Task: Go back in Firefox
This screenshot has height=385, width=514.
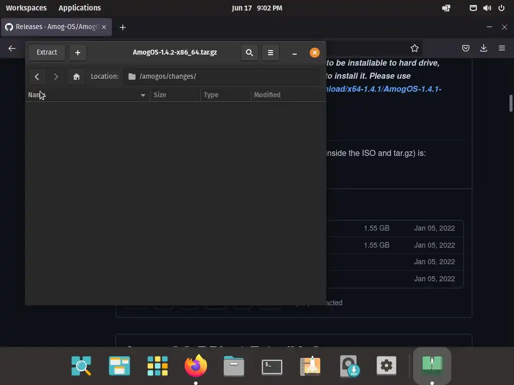Action: [x=12, y=49]
